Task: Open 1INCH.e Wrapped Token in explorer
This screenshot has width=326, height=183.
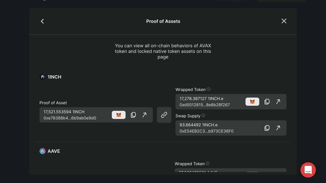Action: 278,102
